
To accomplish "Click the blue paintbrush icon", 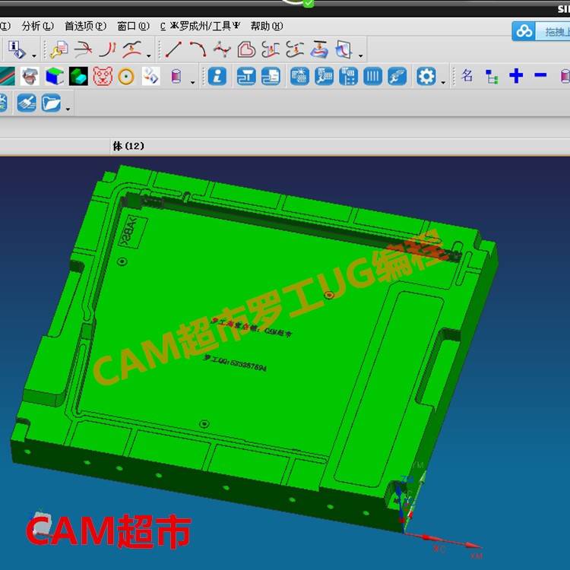I will click(26, 103).
